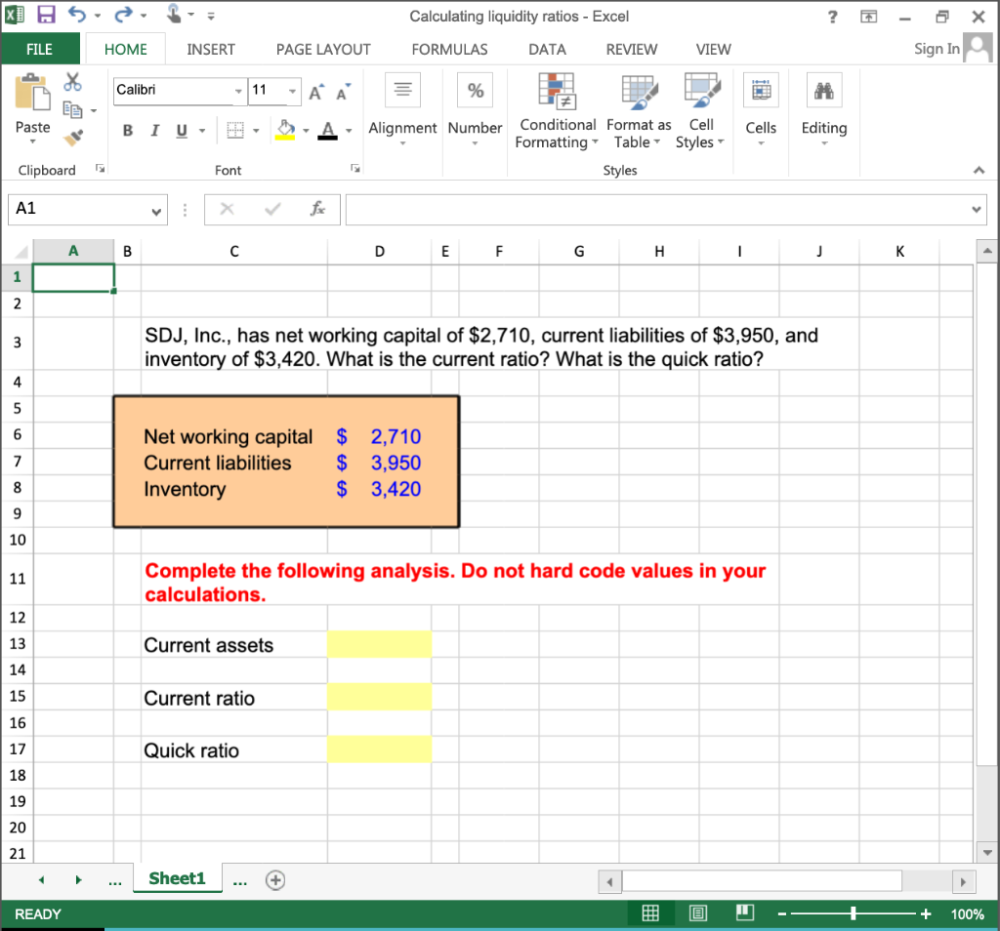Image resolution: width=1000 pixels, height=931 pixels.
Task: Click Sign In link
Action: 937,49
